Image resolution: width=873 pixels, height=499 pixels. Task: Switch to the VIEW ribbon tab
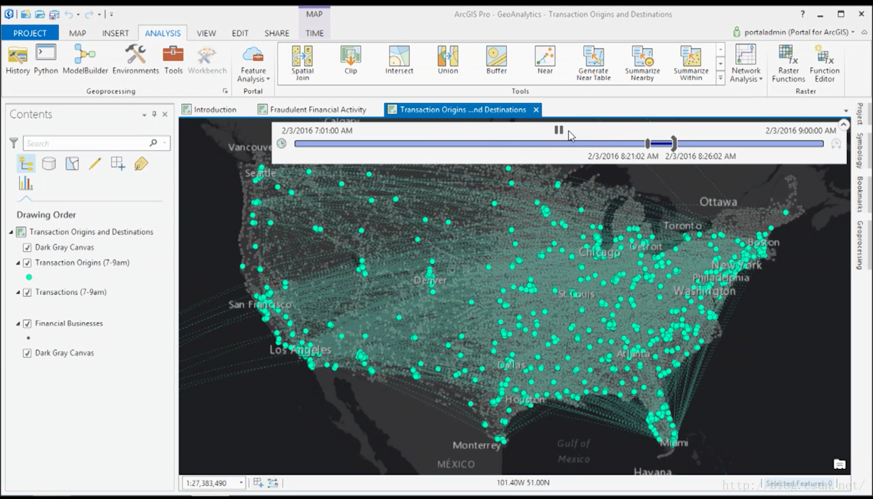click(206, 33)
